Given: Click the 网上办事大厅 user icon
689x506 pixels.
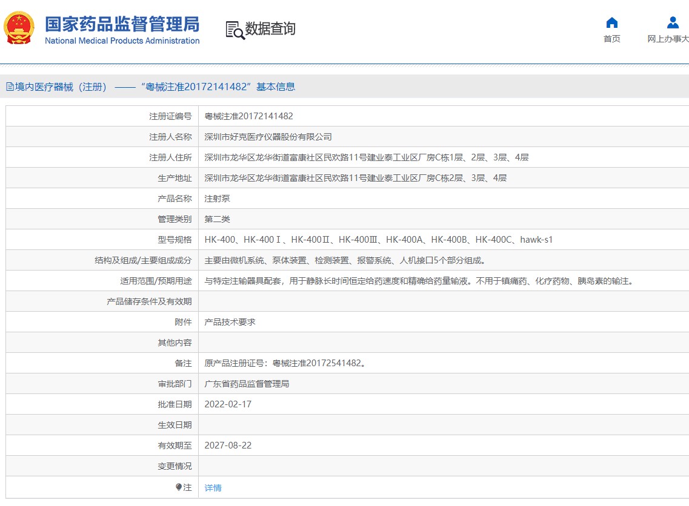Looking at the screenshot, I should pos(673,22).
